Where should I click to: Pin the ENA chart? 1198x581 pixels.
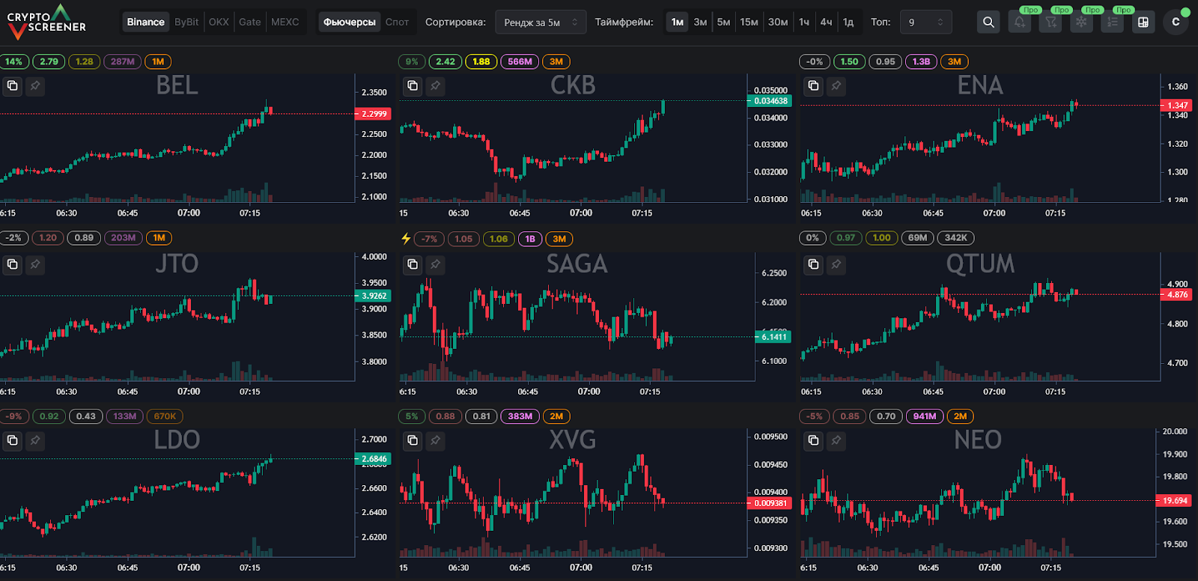836,85
